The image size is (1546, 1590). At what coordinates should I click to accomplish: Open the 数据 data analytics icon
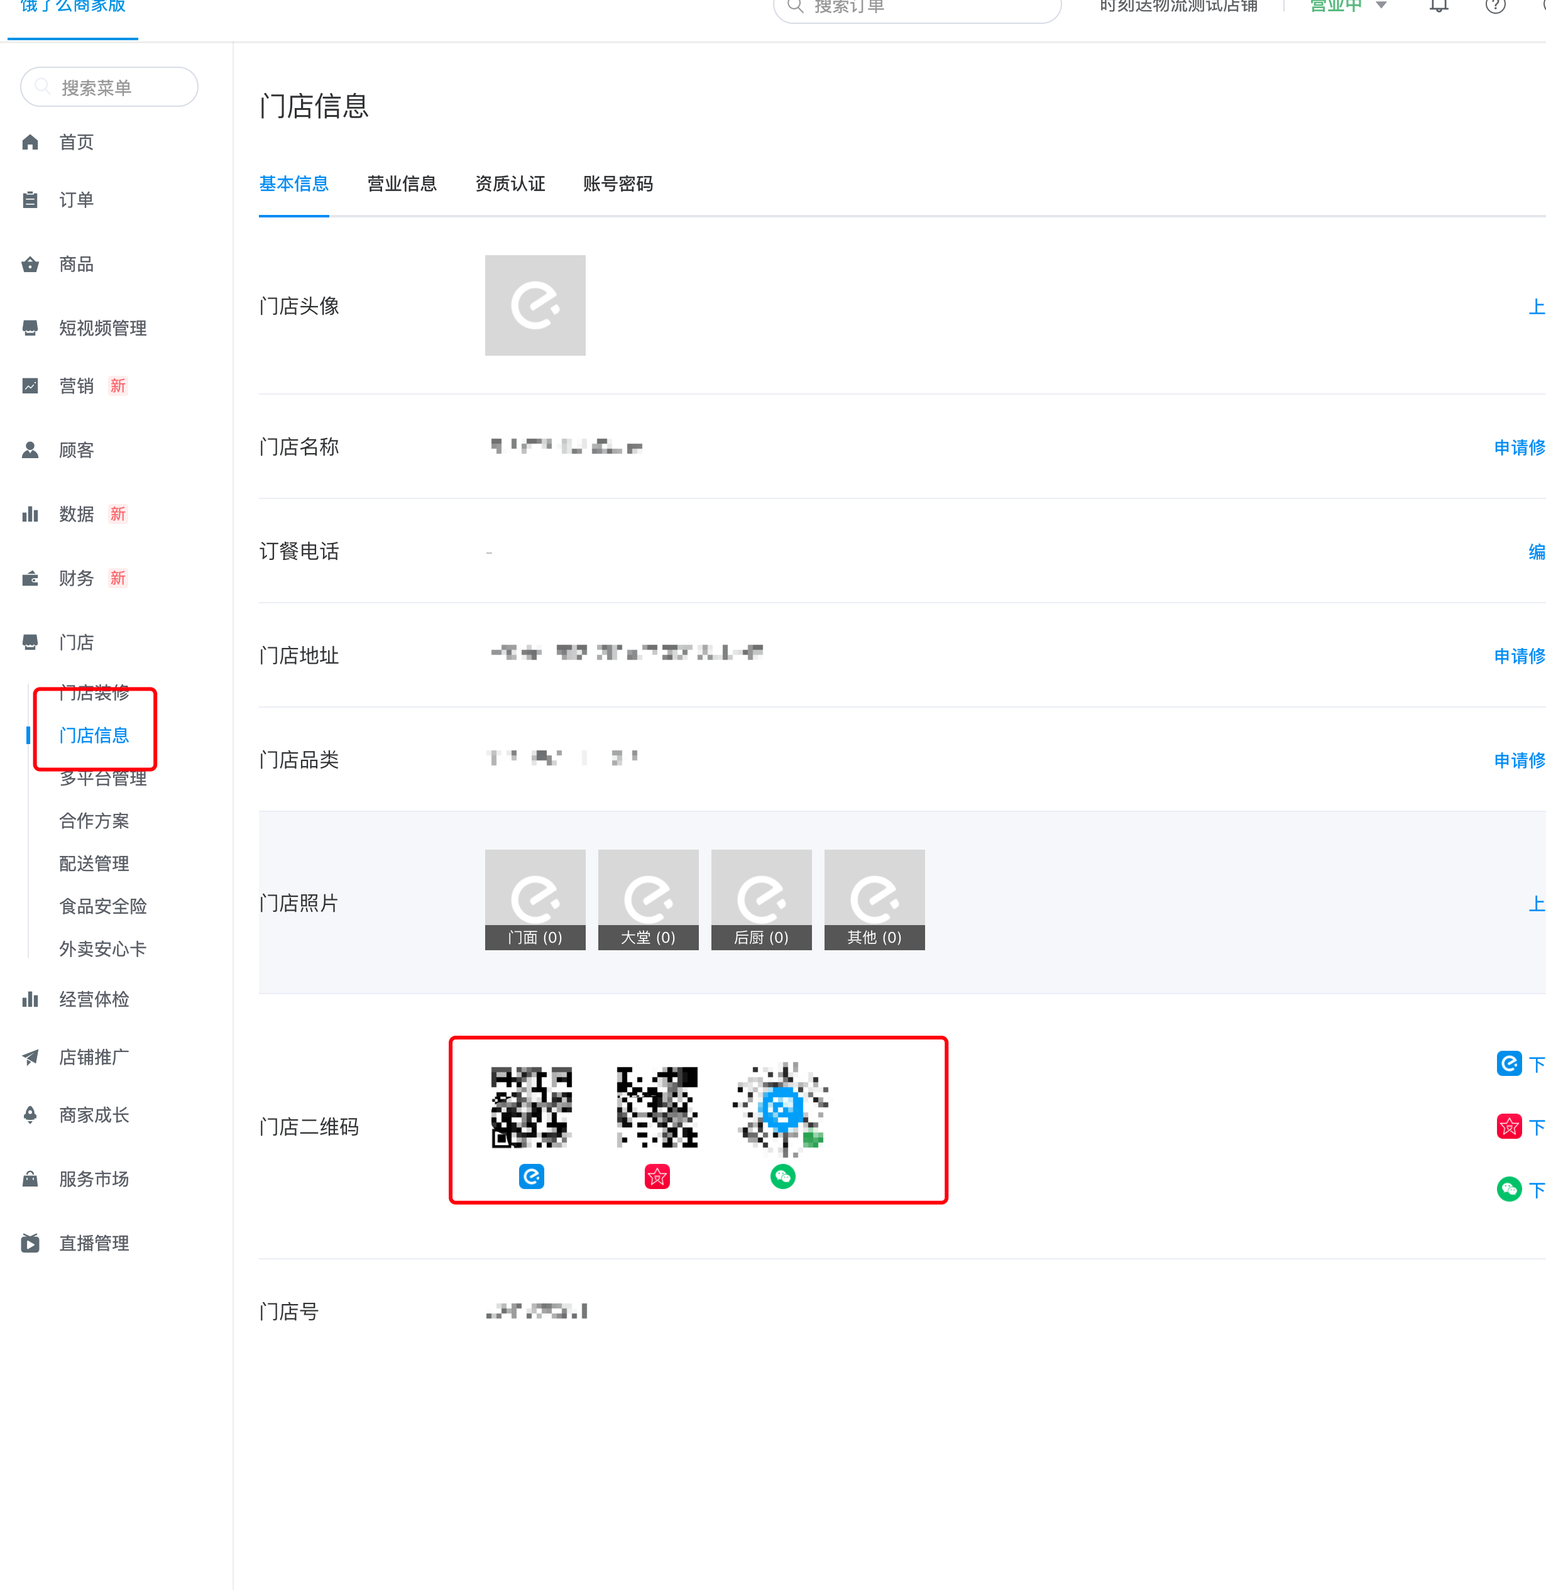30,513
